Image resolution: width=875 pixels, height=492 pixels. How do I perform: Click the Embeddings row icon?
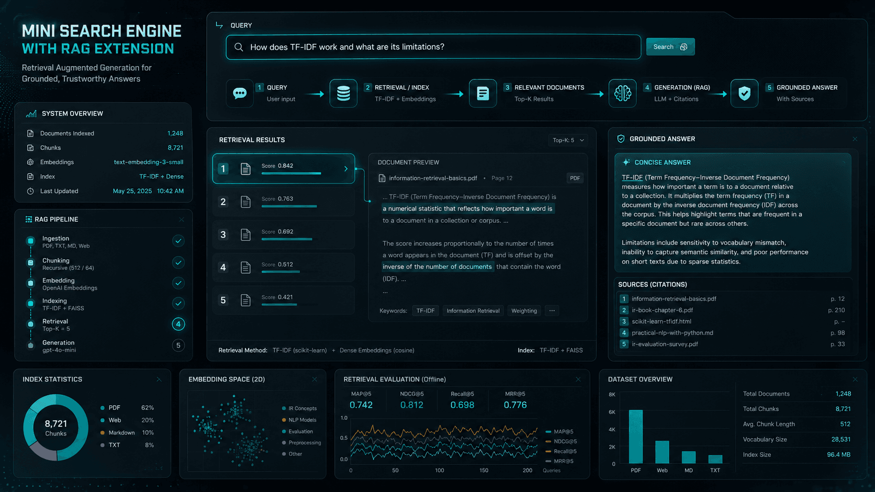coord(30,162)
